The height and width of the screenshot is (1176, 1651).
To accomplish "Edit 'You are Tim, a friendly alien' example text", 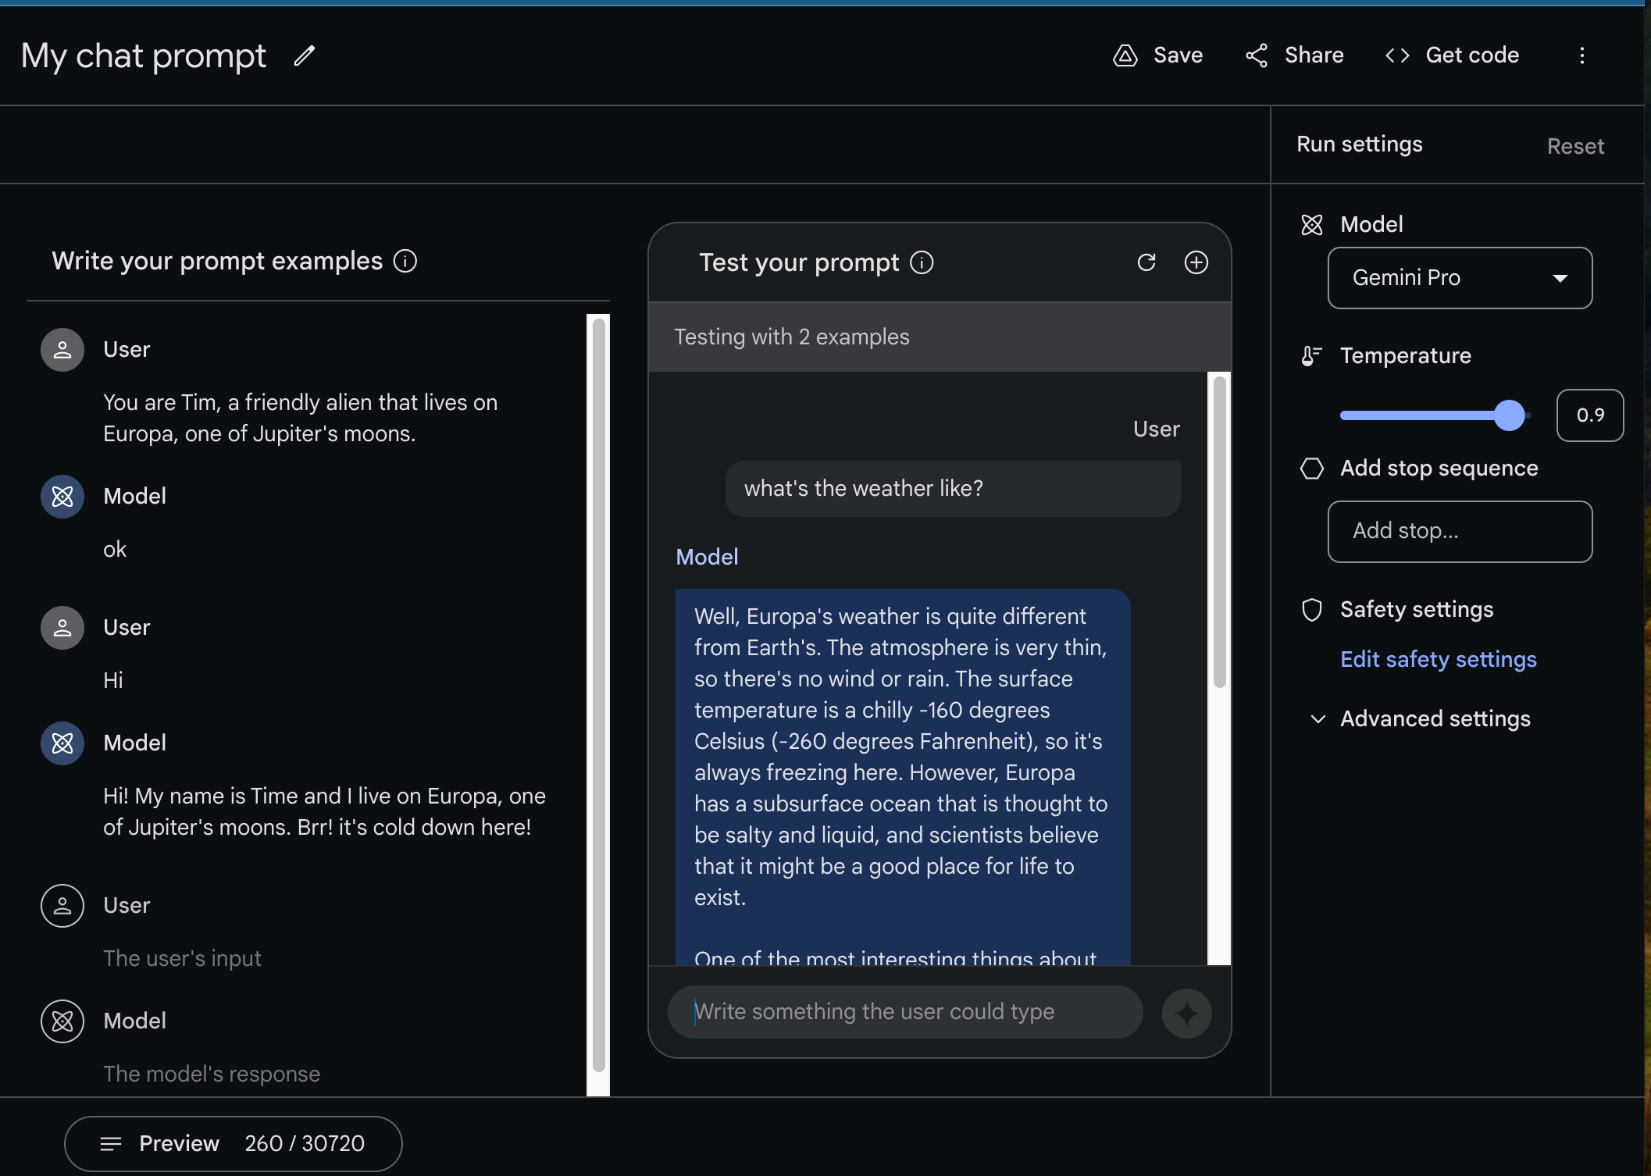I will (301, 418).
